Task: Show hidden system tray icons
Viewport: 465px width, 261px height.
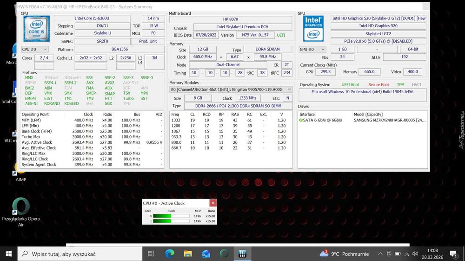Action: pyautogui.click(x=380, y=254)
